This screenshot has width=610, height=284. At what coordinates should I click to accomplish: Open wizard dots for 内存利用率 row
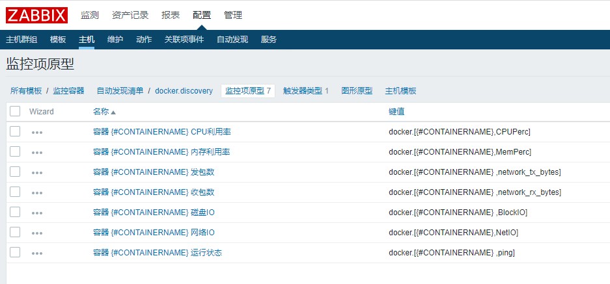[x=37, y=153]
